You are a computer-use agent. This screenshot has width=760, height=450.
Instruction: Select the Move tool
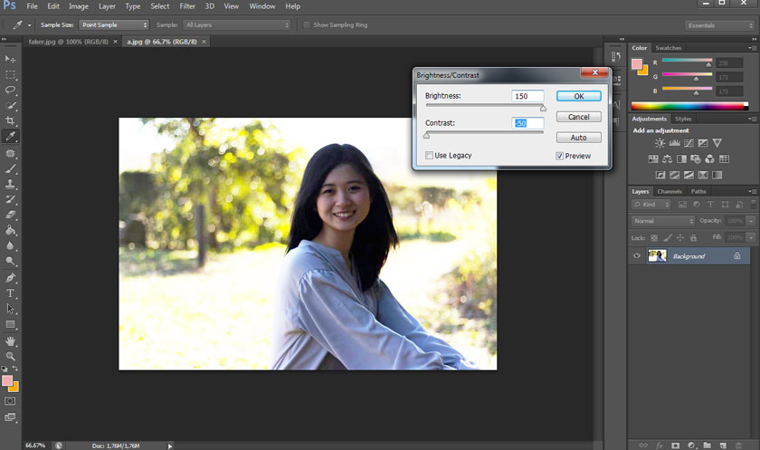(x=11, y=59)
